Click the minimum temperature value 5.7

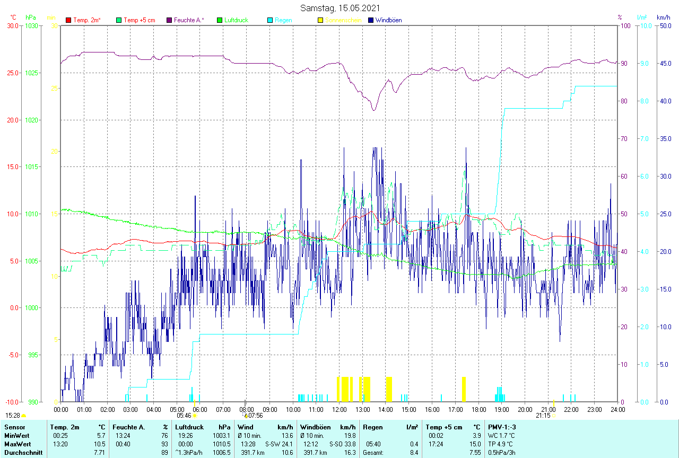point(101,435)
